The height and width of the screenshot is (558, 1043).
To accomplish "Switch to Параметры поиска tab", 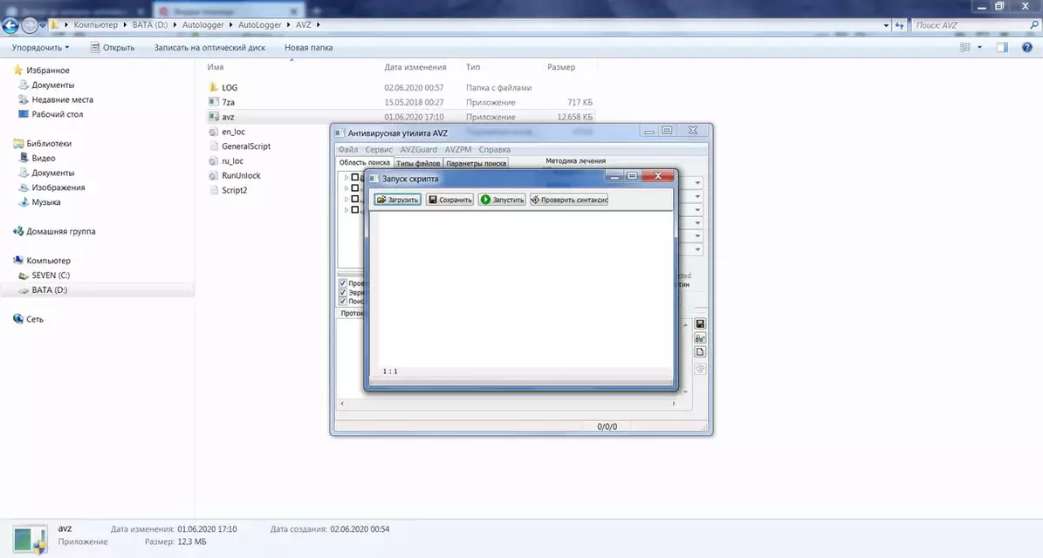I will tap(476, 163).
